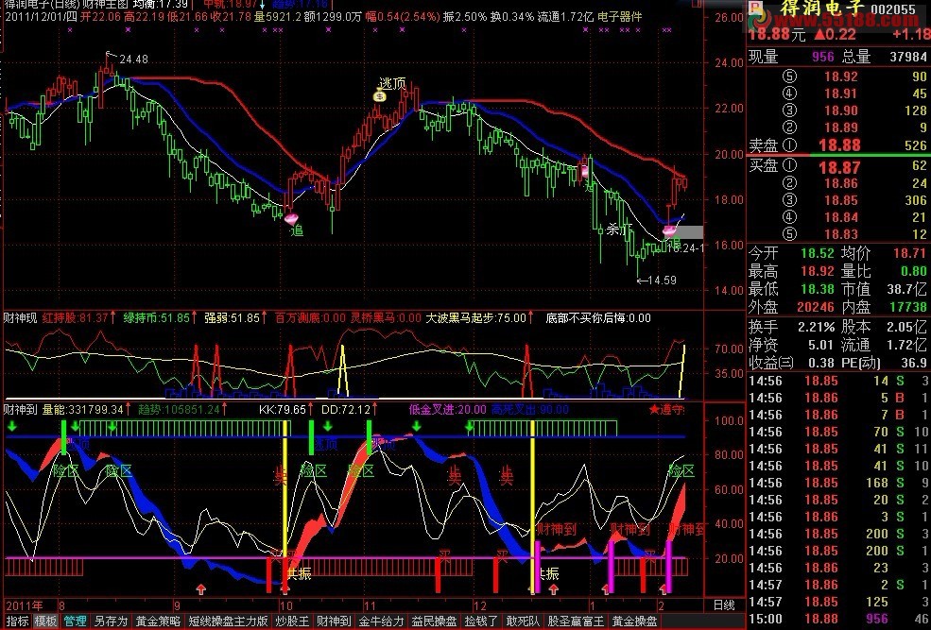Click the pink gem icon near 20.00 level
931x630 pixels.
click(x=585, y=172)
